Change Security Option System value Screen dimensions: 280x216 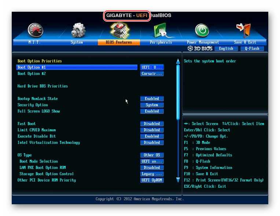click(152, 105)
